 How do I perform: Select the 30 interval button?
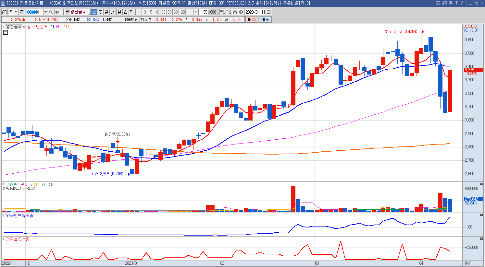(169, 12)
